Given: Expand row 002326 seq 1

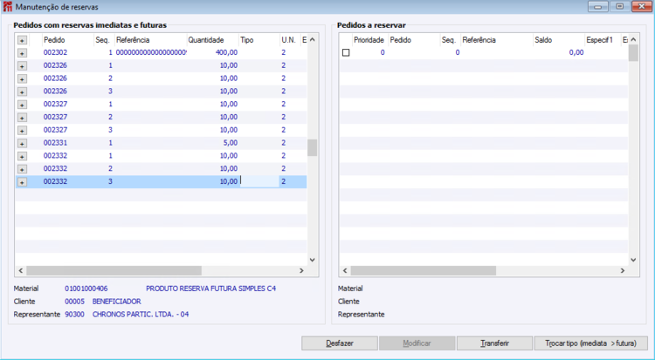Looking at the screenshot, I should tap(22, 66).
